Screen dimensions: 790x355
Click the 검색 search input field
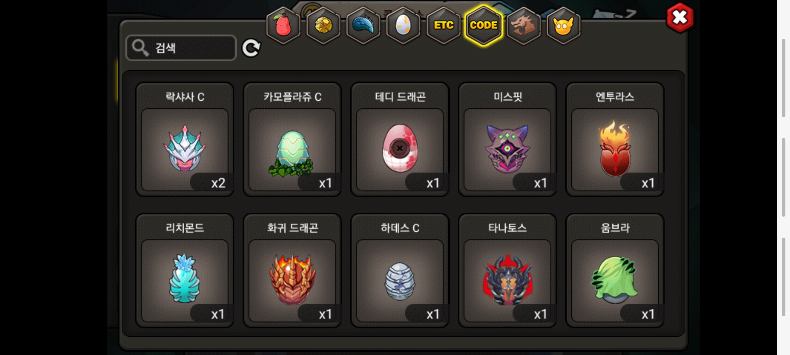(x=181, y=48)
